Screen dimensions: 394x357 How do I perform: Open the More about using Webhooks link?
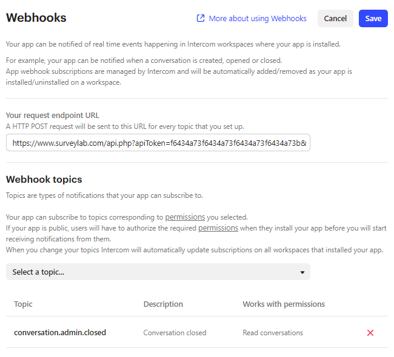[258, 19]
